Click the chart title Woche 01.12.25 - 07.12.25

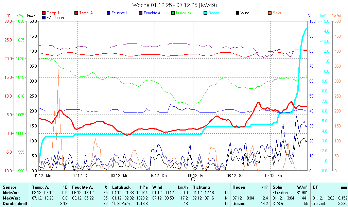coord(174,5)
